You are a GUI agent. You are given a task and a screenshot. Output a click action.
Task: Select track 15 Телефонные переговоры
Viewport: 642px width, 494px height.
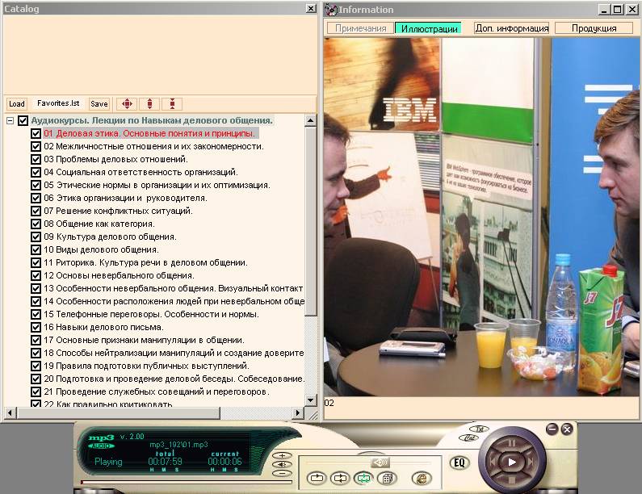(x=151, y=314)
